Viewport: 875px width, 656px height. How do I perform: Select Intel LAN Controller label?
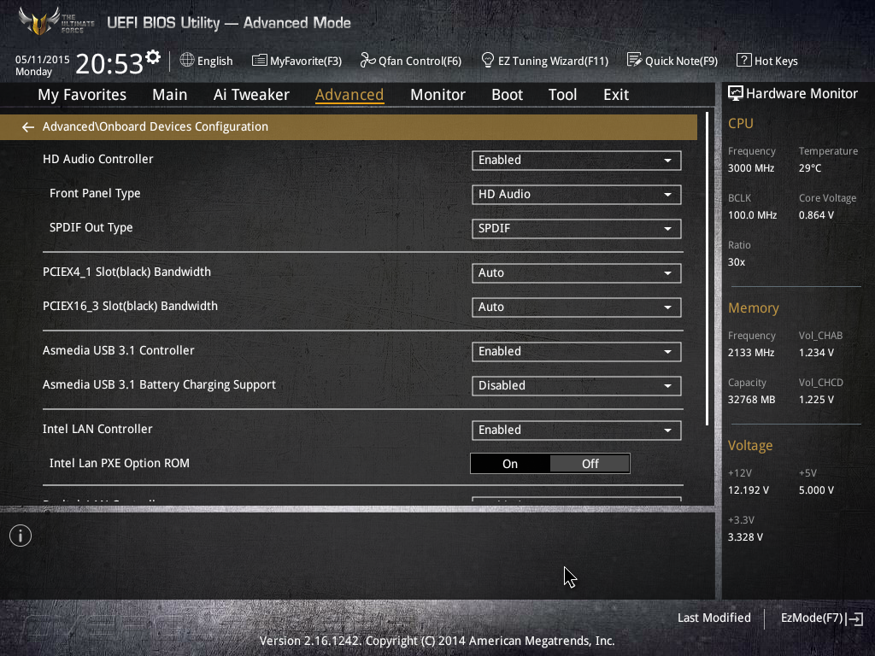[97, 429]
